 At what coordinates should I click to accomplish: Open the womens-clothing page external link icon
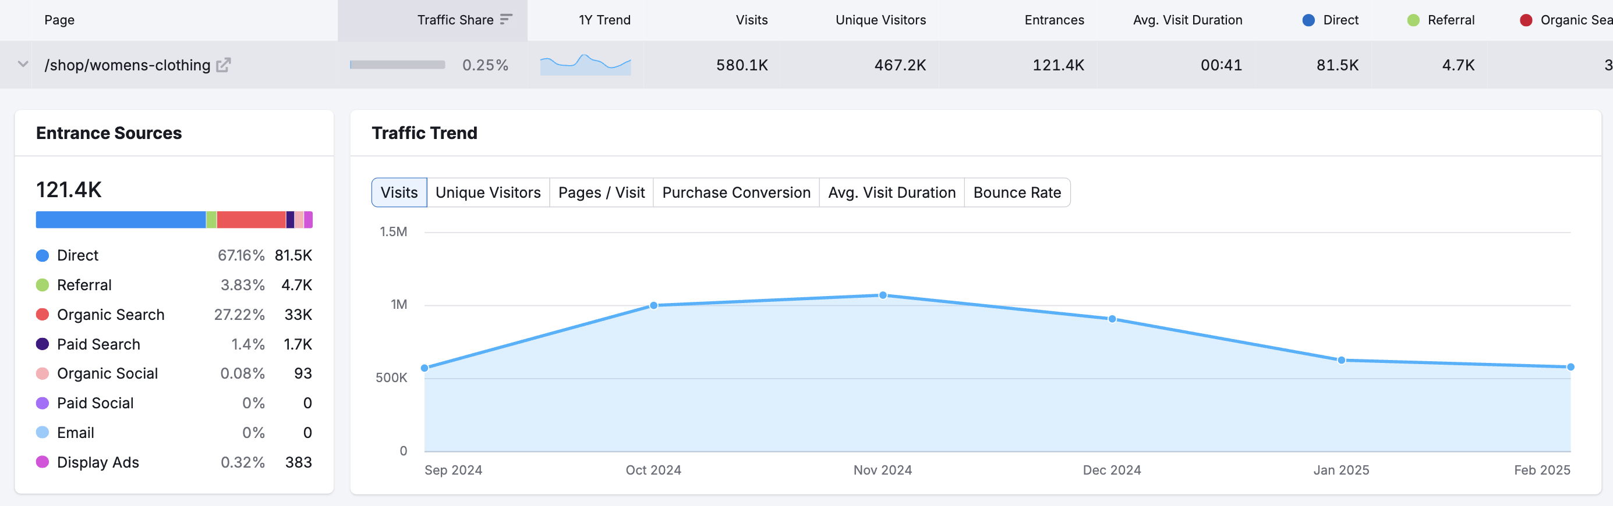(x=223, y=65)
